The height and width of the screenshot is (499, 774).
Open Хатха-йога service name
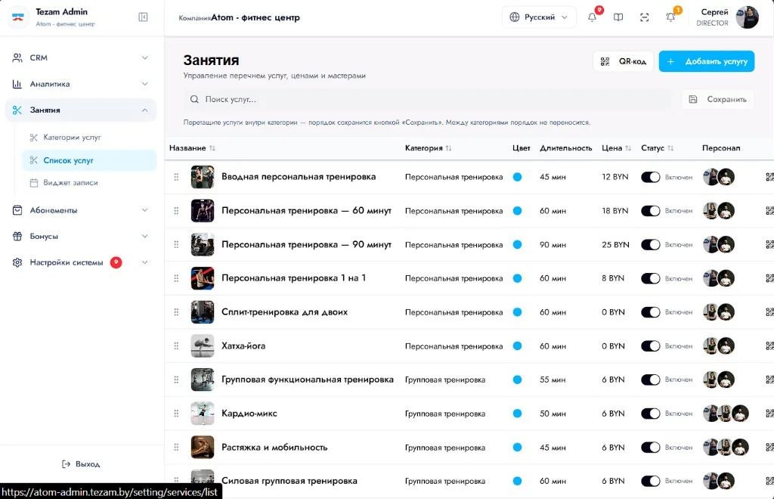tap(243, 346)
